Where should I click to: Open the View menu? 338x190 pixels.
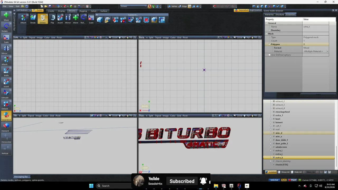[x=11, y=6]
